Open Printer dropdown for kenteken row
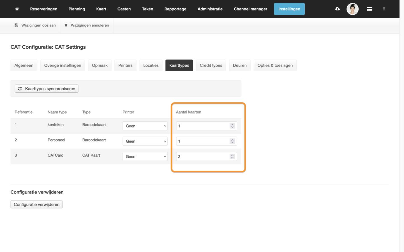 145,126
